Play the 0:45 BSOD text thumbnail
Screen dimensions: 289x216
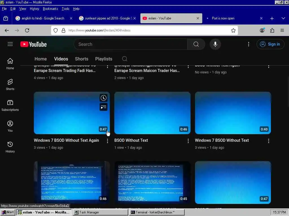coord(152,182)
